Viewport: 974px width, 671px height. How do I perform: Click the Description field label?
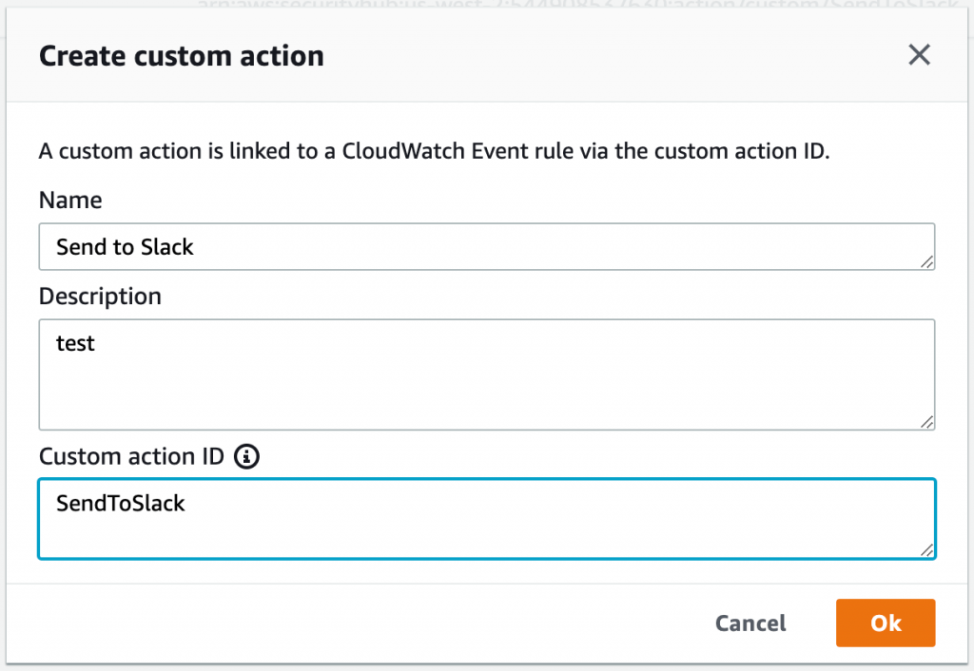[100, 297]
